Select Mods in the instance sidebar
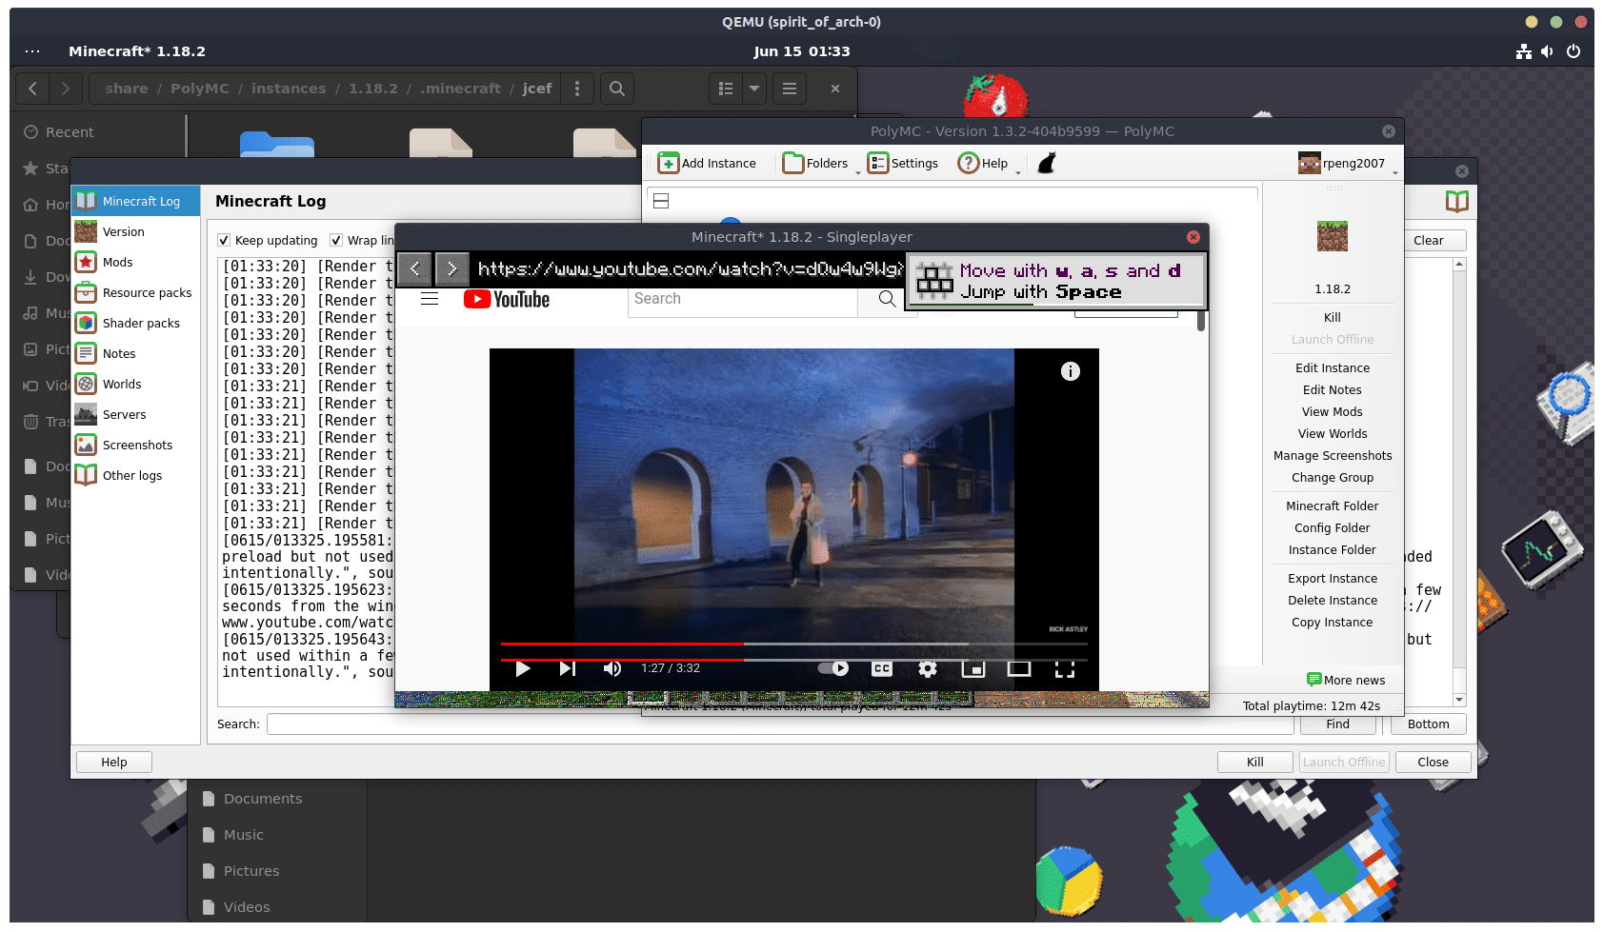The width and height of the screenshot is (1604, 932). pos(117,263)
